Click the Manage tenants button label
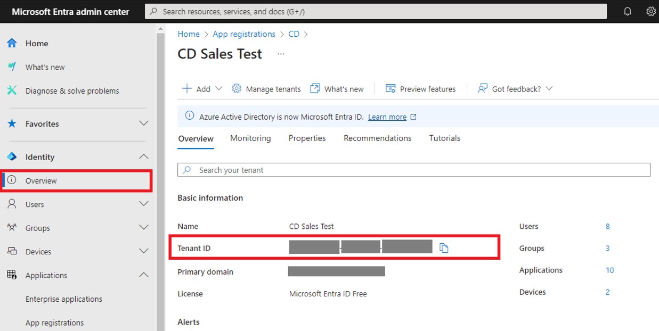 273,89
